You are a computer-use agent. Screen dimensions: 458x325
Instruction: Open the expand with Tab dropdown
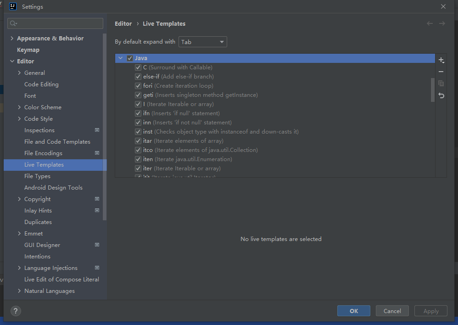pyautogui.click(x=203, y=42)
